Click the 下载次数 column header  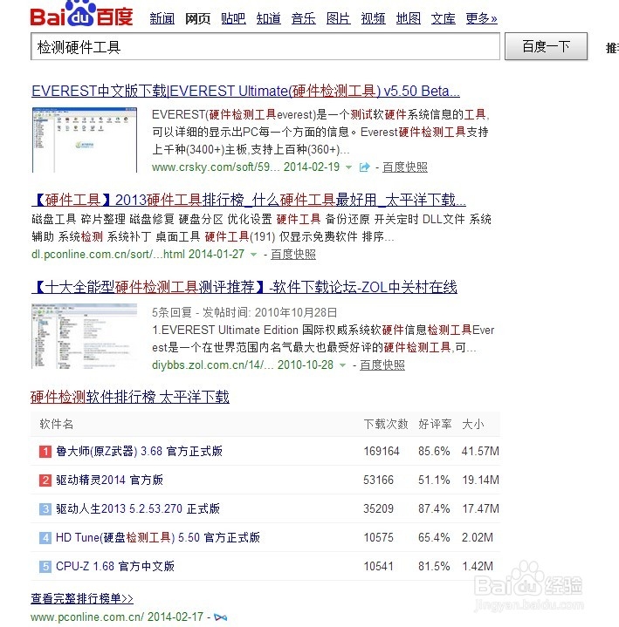386,425
